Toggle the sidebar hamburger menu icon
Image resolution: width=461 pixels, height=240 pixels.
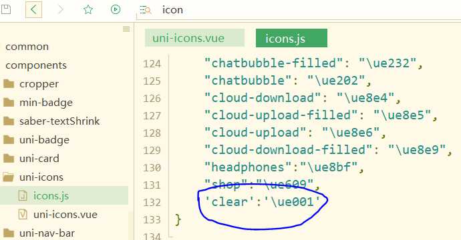126,29
